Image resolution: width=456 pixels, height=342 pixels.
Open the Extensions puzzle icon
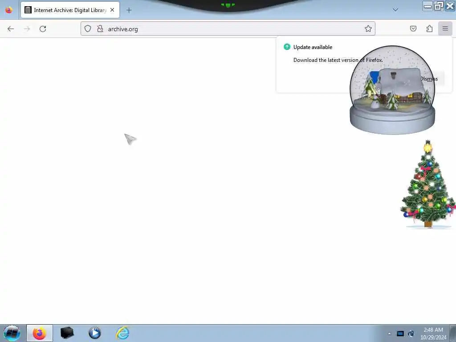point(429,28)
